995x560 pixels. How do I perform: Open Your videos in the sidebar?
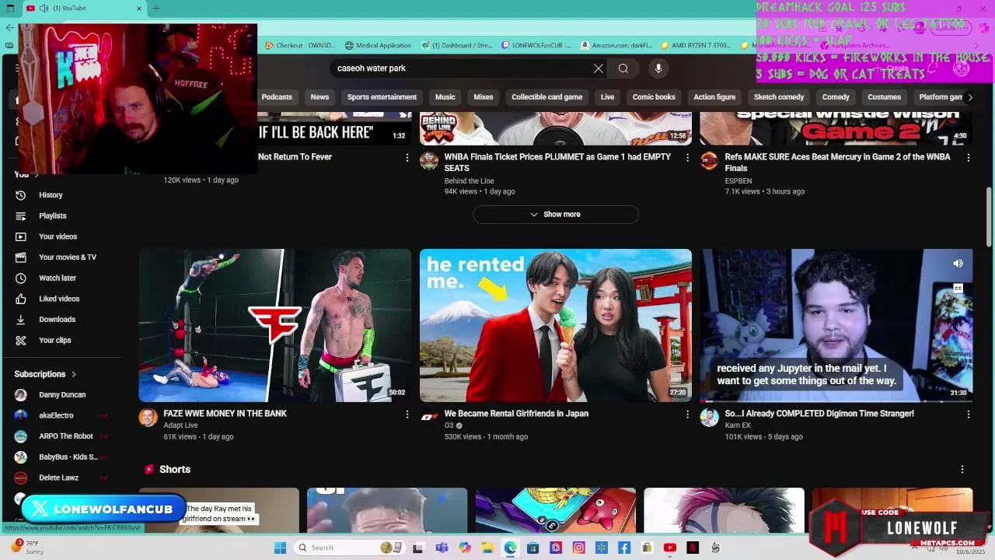point(58,236)
